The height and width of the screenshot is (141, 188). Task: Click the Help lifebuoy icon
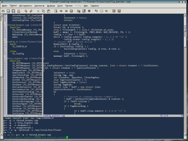tap(114, 11)
